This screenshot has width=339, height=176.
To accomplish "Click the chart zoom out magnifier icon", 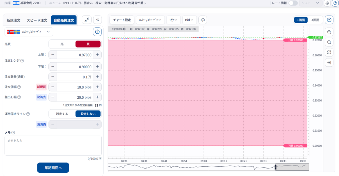I will tap(329, 42).
